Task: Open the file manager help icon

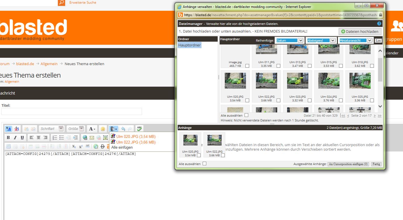Action: [x=379, y=24]
